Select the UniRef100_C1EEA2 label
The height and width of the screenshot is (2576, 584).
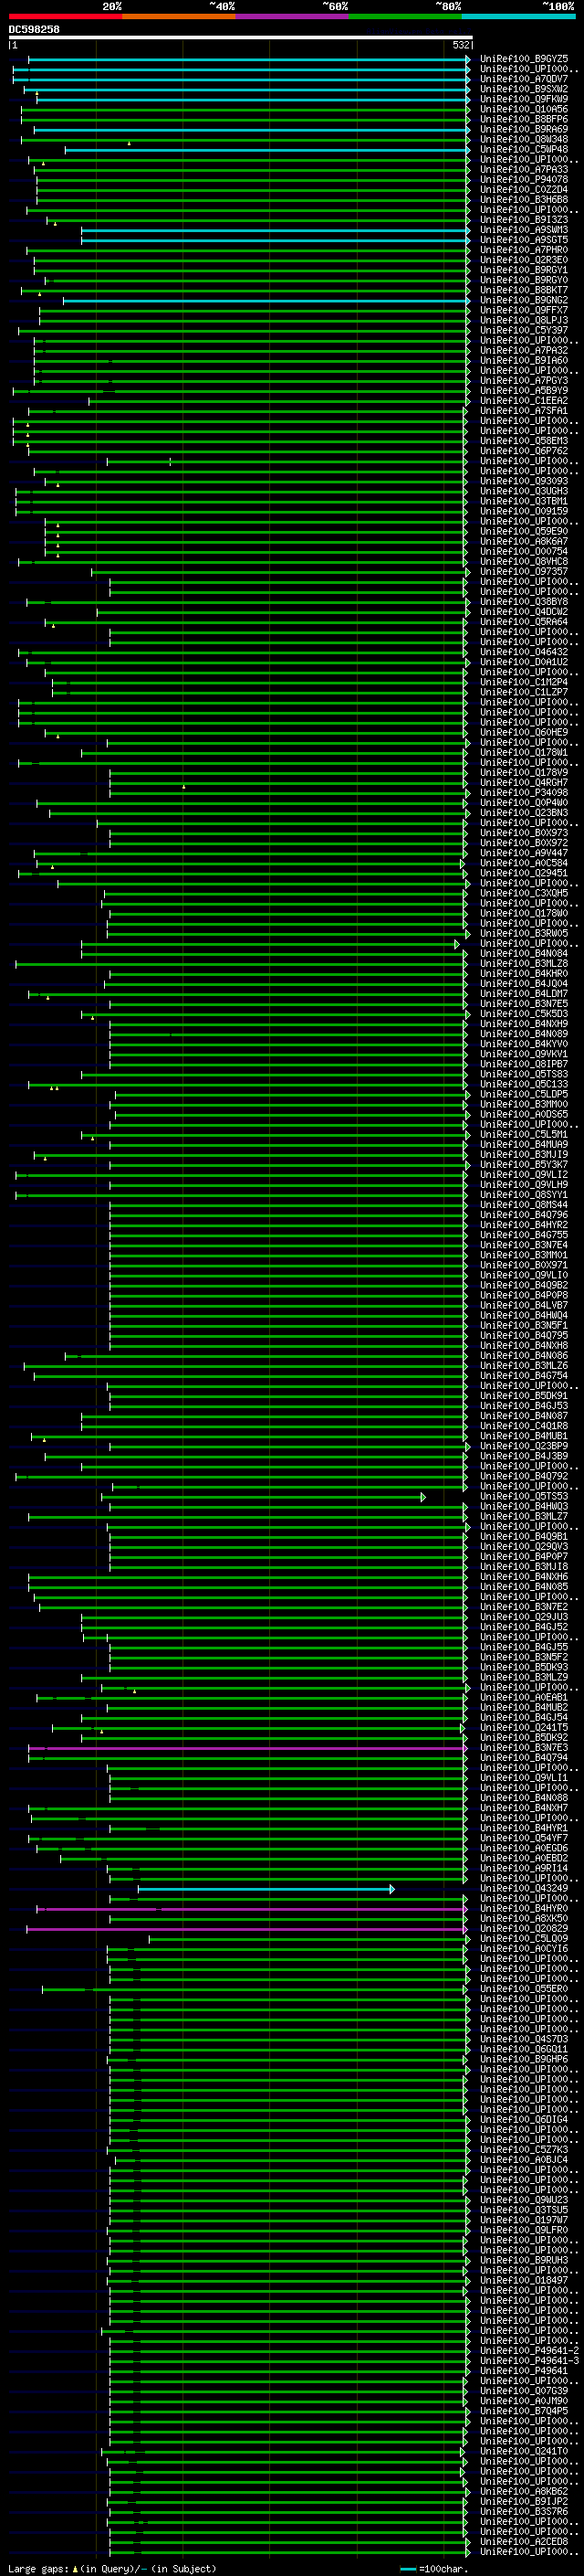click(524, 401)
